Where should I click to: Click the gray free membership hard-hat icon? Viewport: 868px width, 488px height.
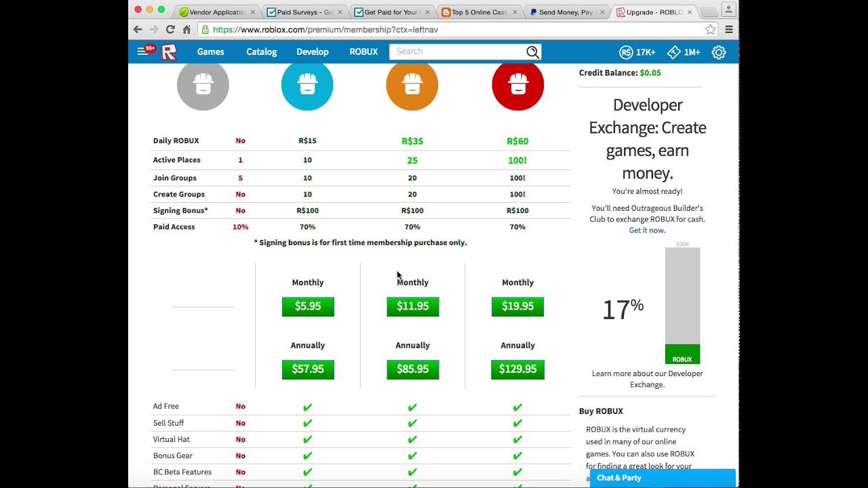pyautogui.click(x=203, y=85)
